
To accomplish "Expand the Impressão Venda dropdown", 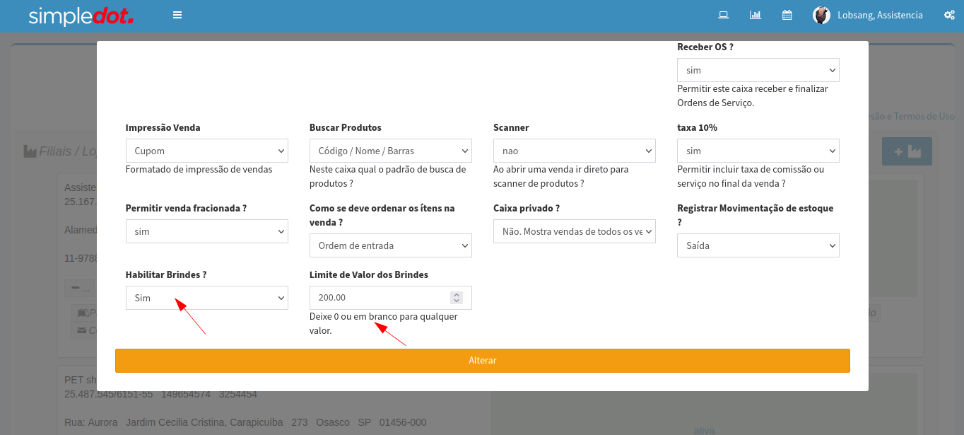I will (x=206, y=151).
